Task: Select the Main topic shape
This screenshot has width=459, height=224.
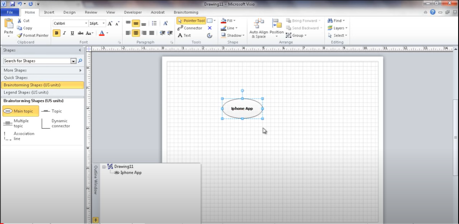Action: coord(21,111)
